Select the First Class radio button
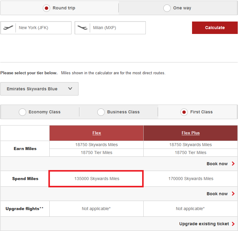This screenshot has height=231, width=238. tap(184, 112)
